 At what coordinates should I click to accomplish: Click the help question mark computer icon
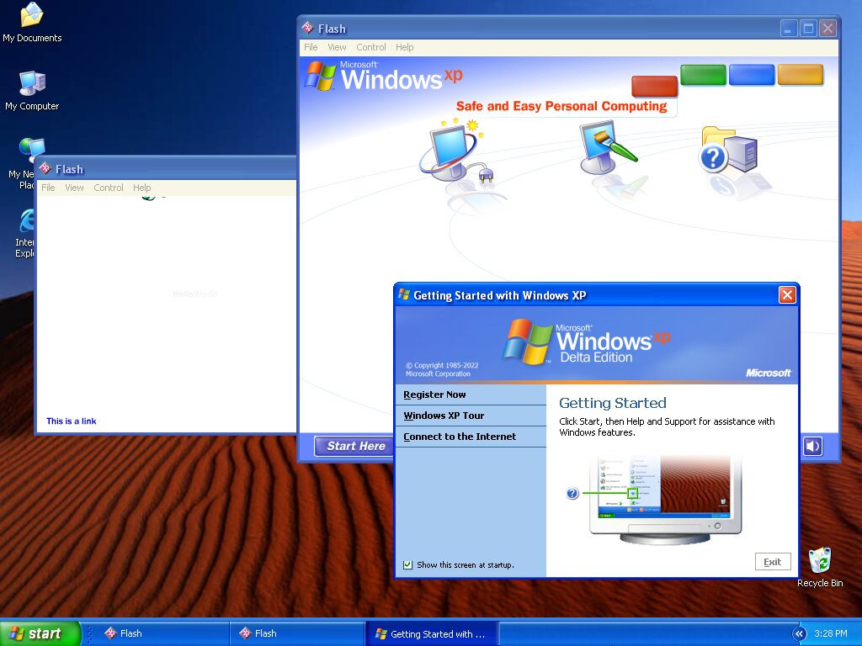pyautogui.click(x=728, y=150)
